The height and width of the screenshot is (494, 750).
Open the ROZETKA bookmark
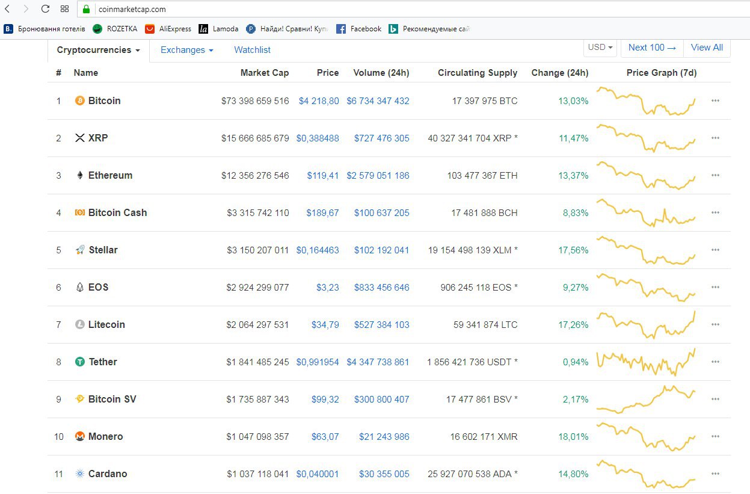(x=115, y=28)
